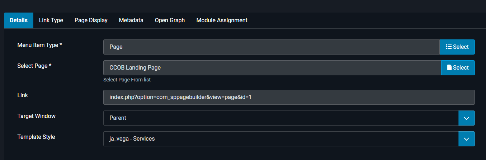
Task: Switch to the Link Type tab
Action: [x=51, y=20]
